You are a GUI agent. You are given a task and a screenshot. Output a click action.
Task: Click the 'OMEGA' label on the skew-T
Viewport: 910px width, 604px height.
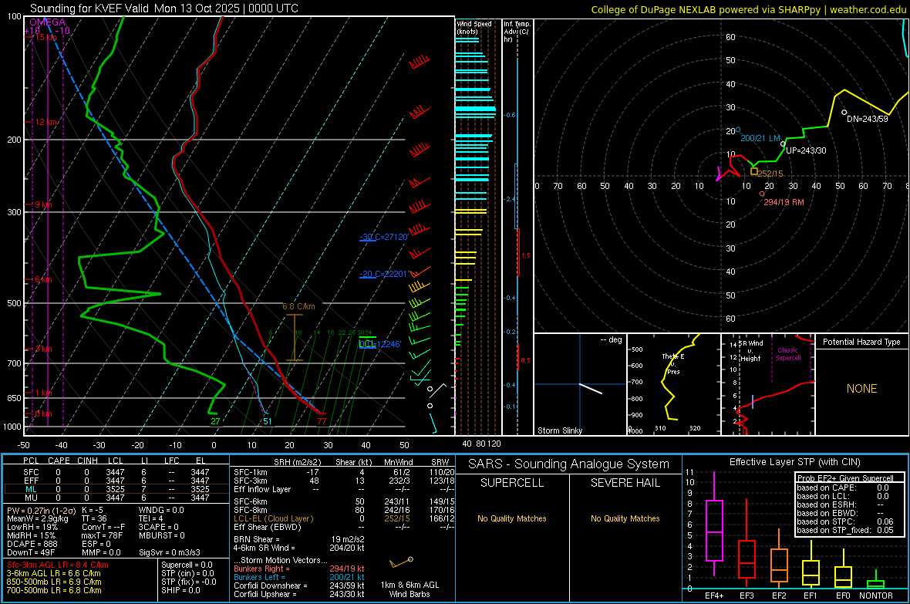tap(48, 22)
